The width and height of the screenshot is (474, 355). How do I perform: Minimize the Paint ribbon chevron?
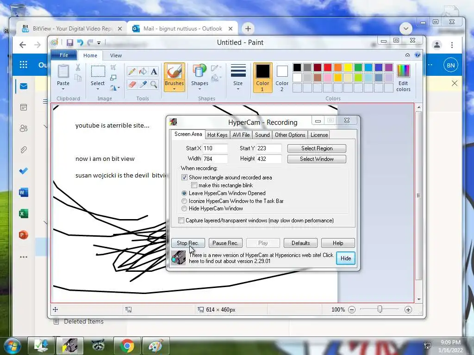(x=407, y=55)
